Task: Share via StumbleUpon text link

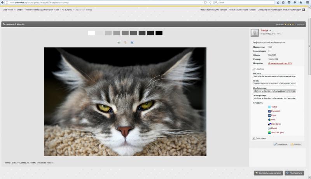Action: (278, 133)
